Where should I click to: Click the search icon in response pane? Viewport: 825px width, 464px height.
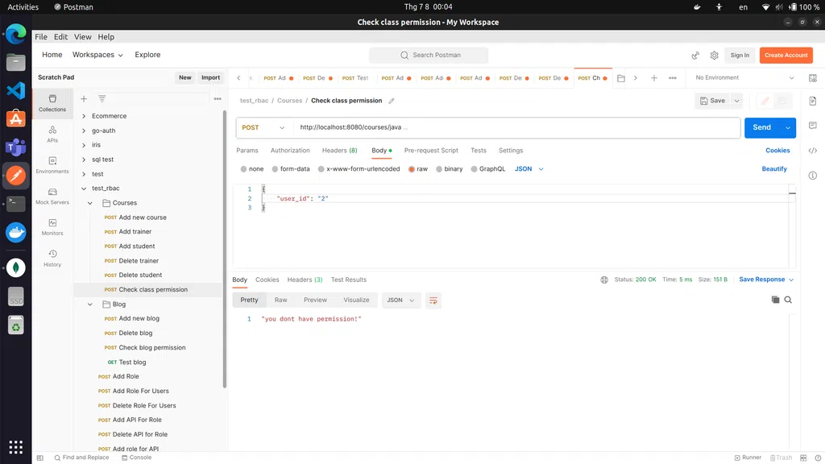788,300
